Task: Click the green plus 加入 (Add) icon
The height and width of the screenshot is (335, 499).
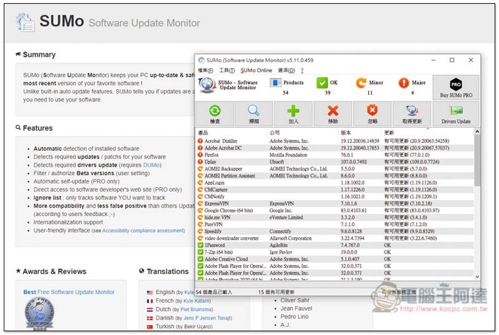Action: (293, 111)
